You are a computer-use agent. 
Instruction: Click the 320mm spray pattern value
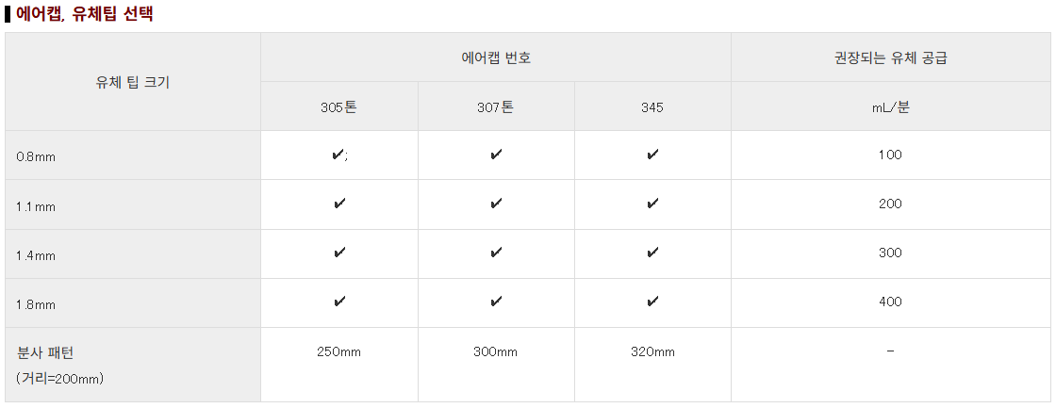coord(652,352)
